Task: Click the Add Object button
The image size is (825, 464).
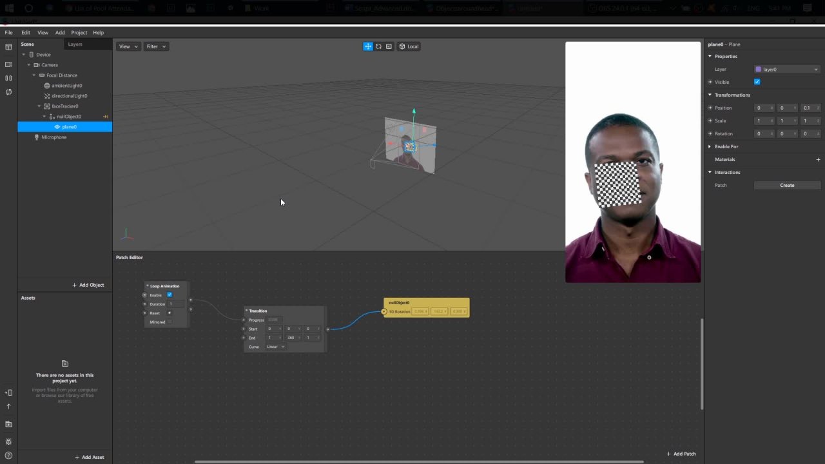Action: [88, 284]
